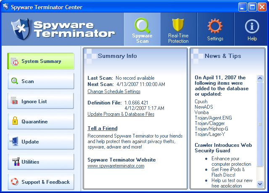Click the System Summary document icon
The image size is (269, 193).
tap(14, 62)
